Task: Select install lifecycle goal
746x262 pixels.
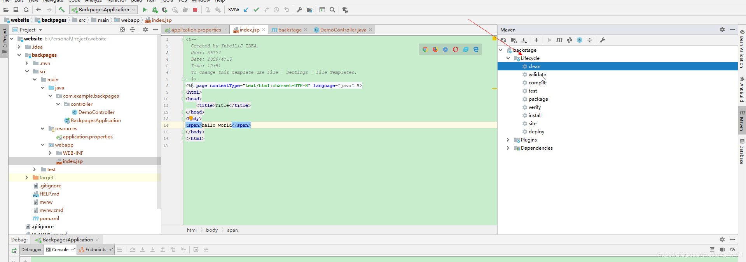Action: pyautogui.click(x=535, y=115)
